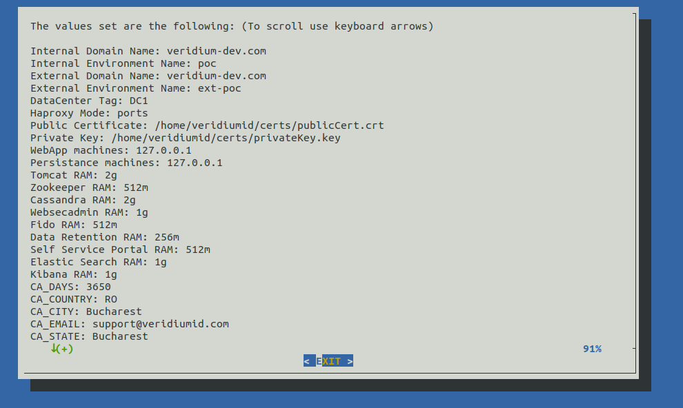
Task: Click the External Domain Name line
Action: tap(148, 76)
